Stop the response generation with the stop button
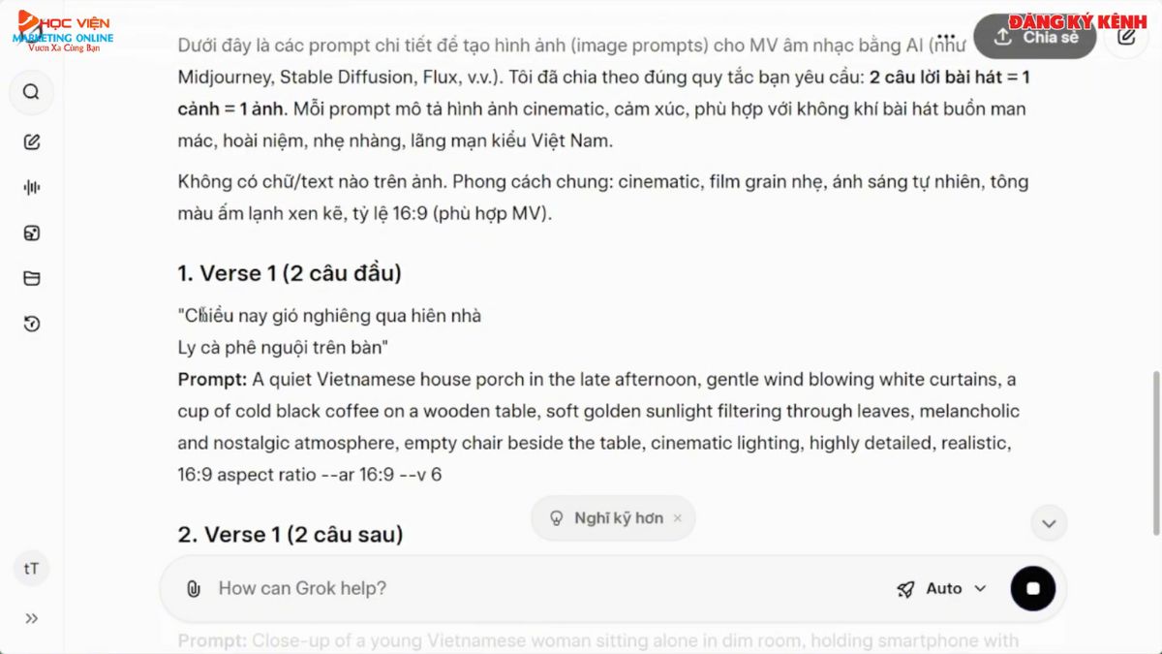The image size is (1162, 654). click(x=1032, y=588)
